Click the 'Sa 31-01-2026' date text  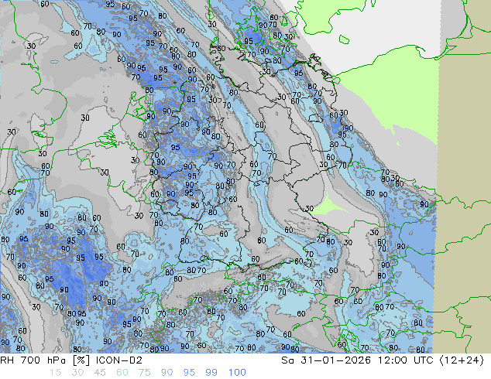326,360
